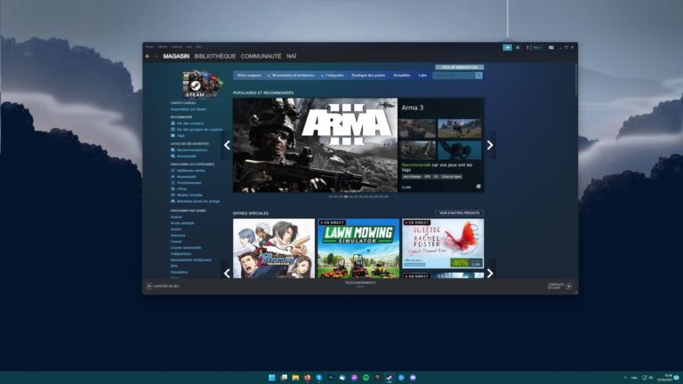Screen dimensions: 683x384
Task: Open the Meilleures ventes sidebar link
Action: click(190, 170)
